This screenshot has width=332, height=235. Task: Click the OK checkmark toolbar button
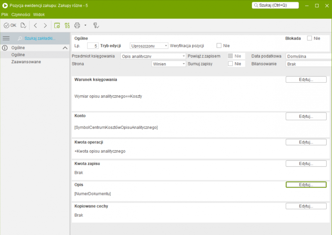pyautogui.click(x=10, y=25)
